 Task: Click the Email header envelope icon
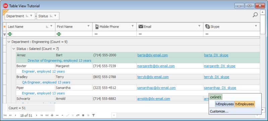point(141,27)
